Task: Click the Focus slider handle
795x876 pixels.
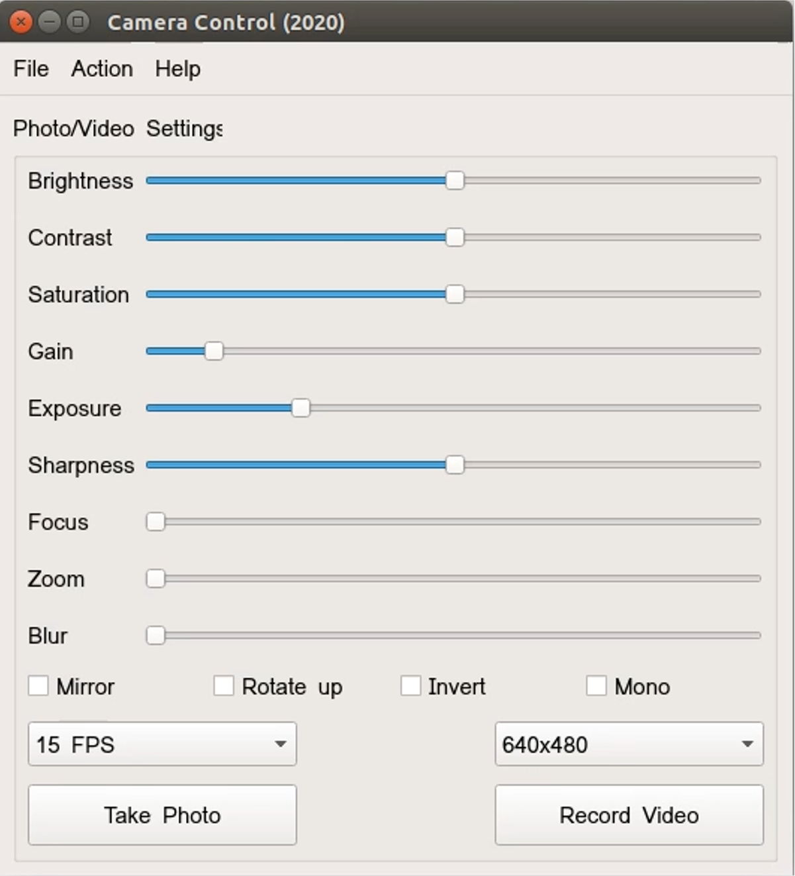Action: pos(156,522)
